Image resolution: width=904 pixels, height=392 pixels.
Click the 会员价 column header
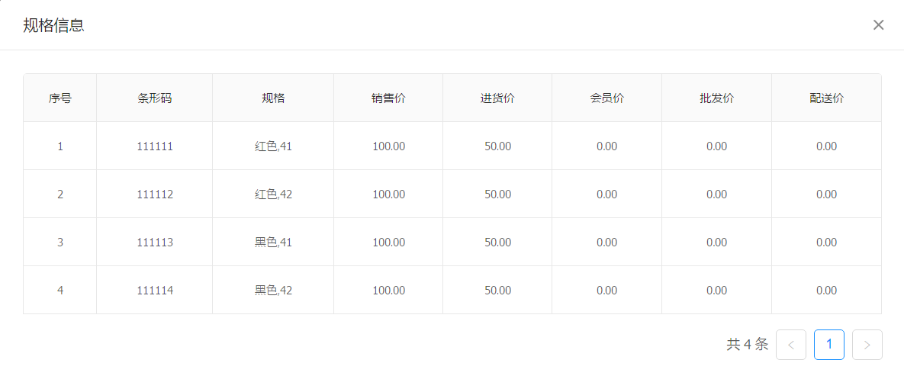607,98
